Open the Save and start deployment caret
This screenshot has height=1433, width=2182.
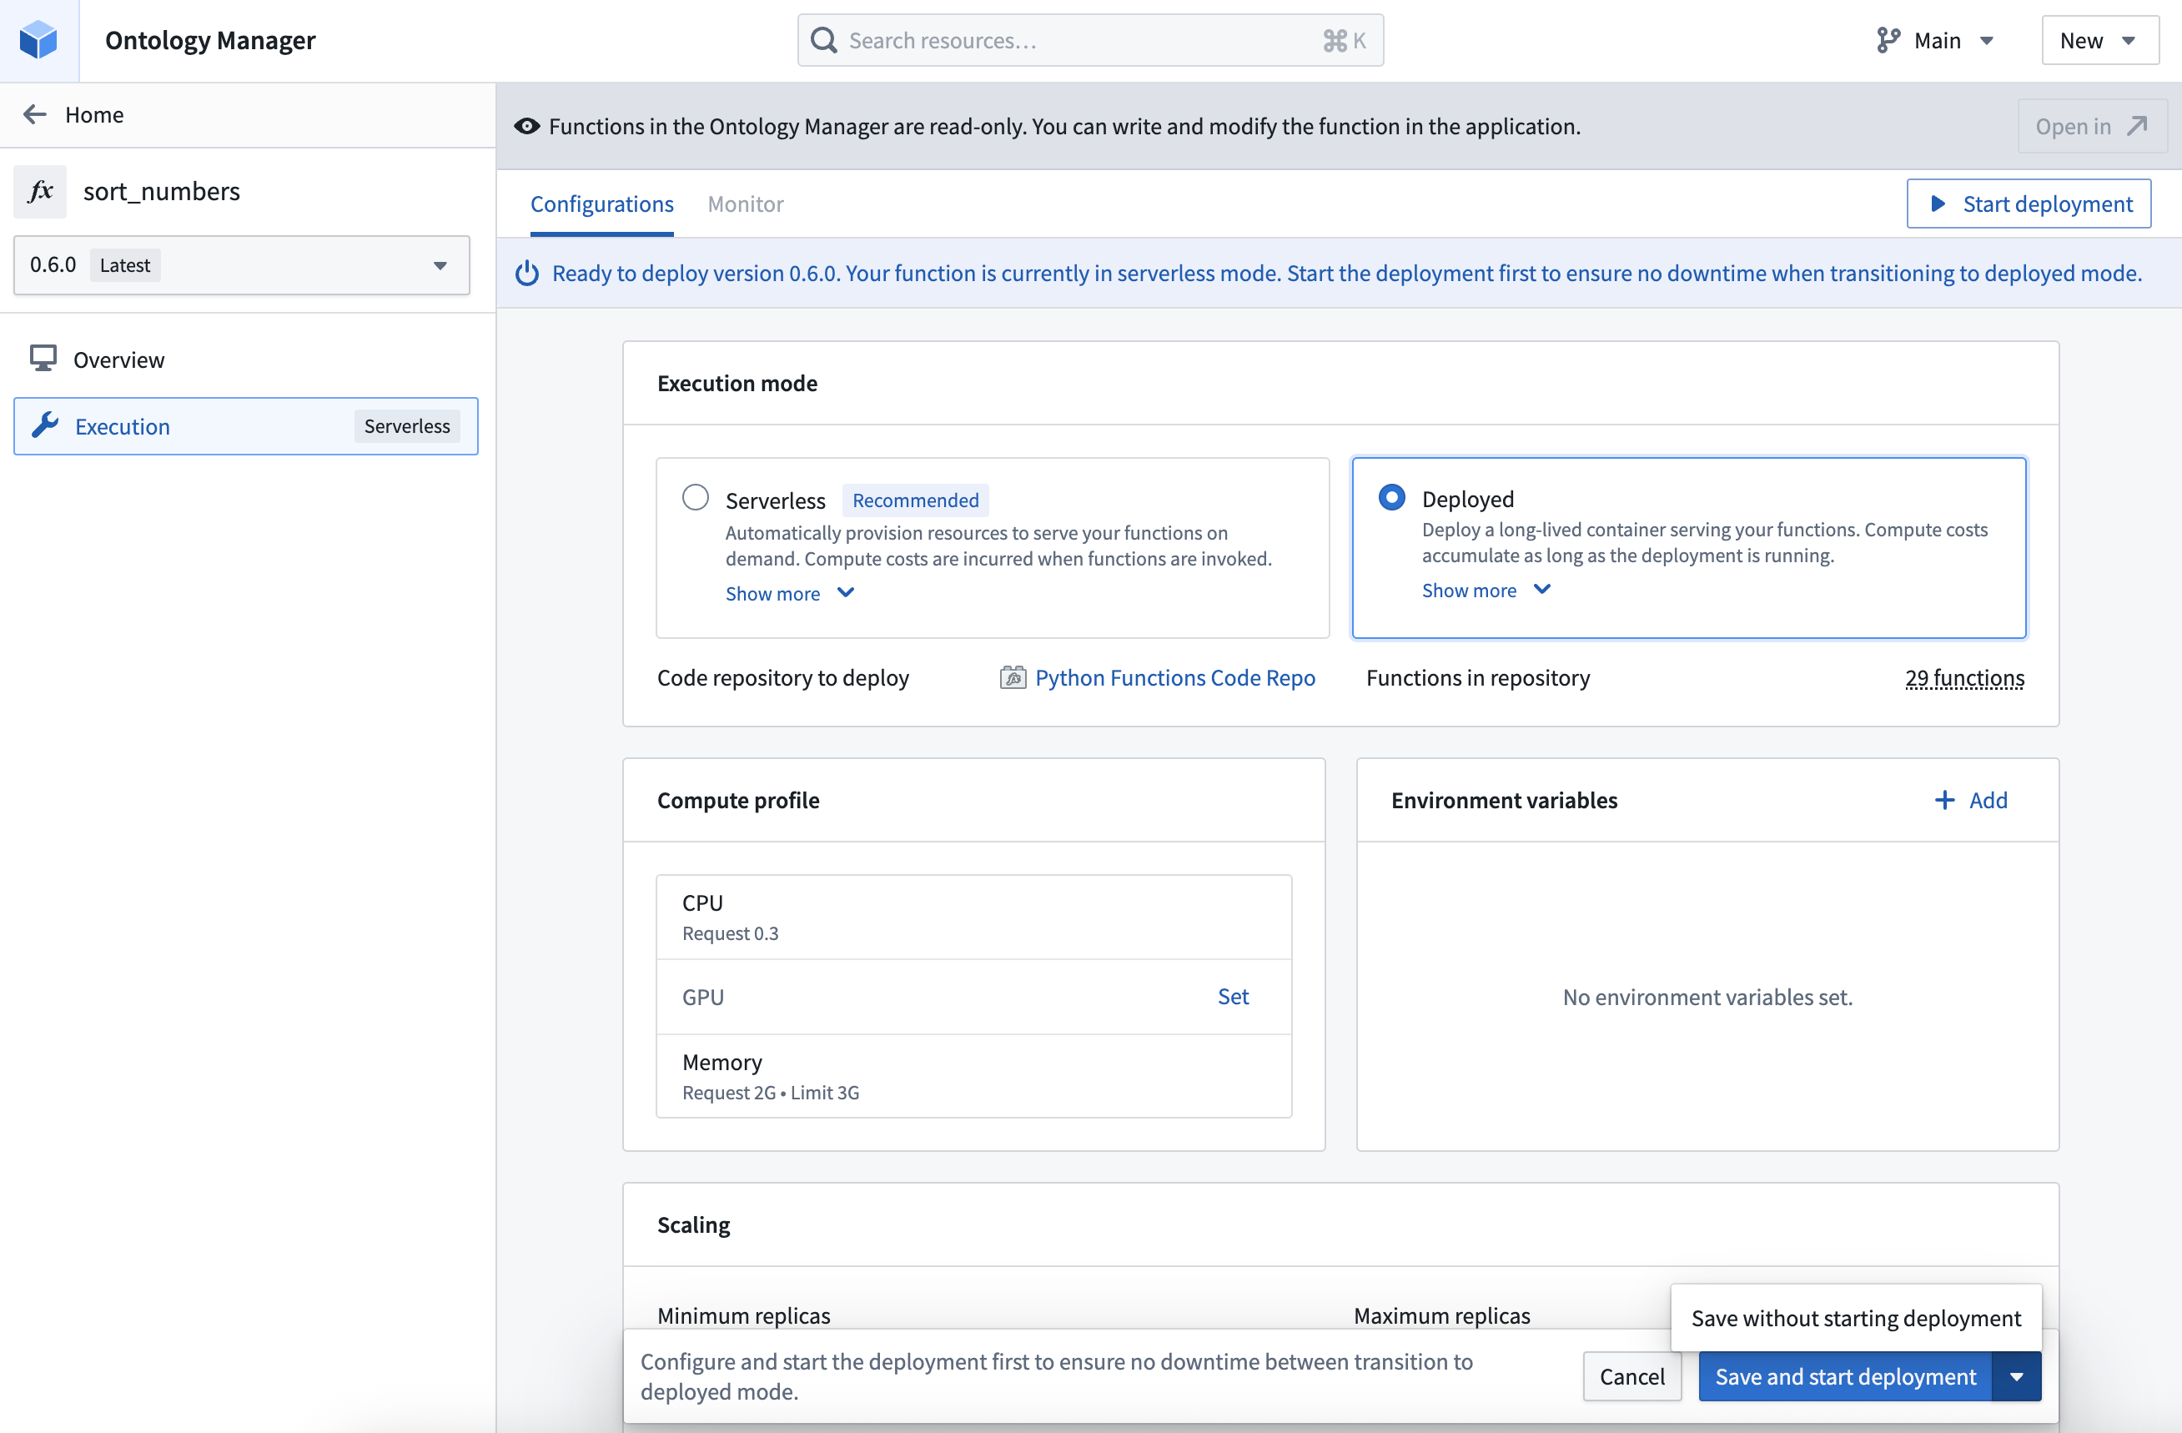(2016, 1376)
